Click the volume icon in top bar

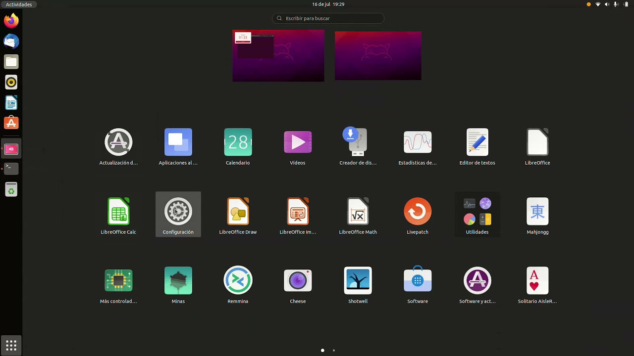click(607, 4)
